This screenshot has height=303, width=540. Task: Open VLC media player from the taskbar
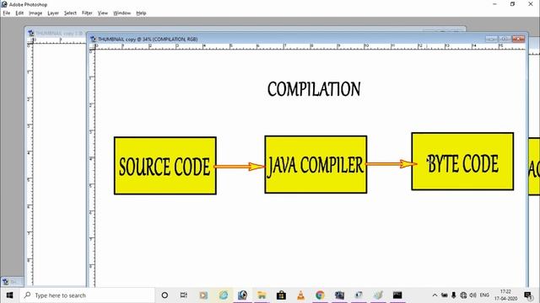click(x=300, y=295)
